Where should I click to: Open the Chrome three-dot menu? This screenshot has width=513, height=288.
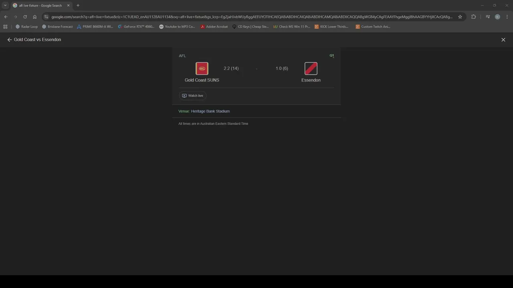(x=507, y=17)
